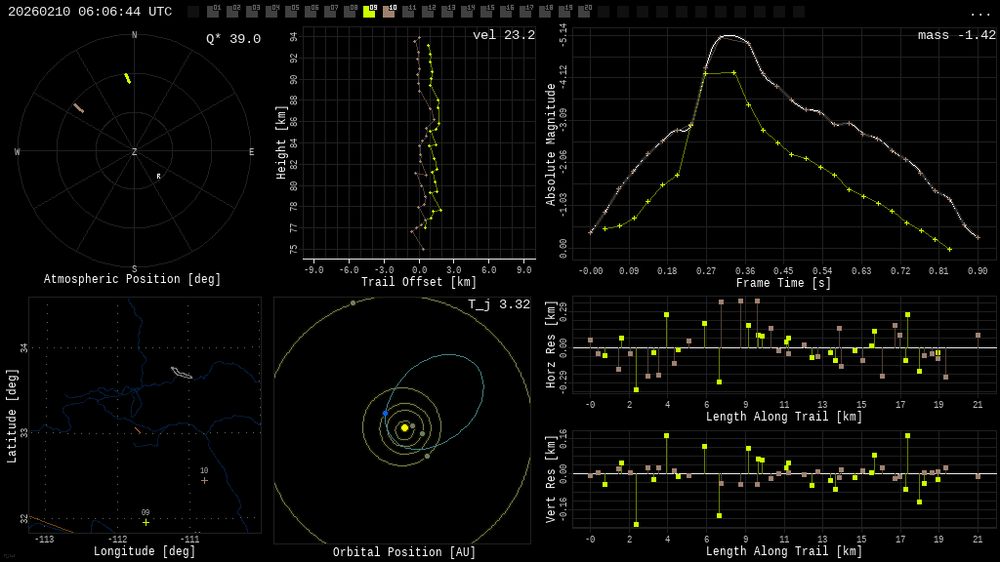Click the Q* 39.0 readout

pyautogui.click(x=232, y=39)
